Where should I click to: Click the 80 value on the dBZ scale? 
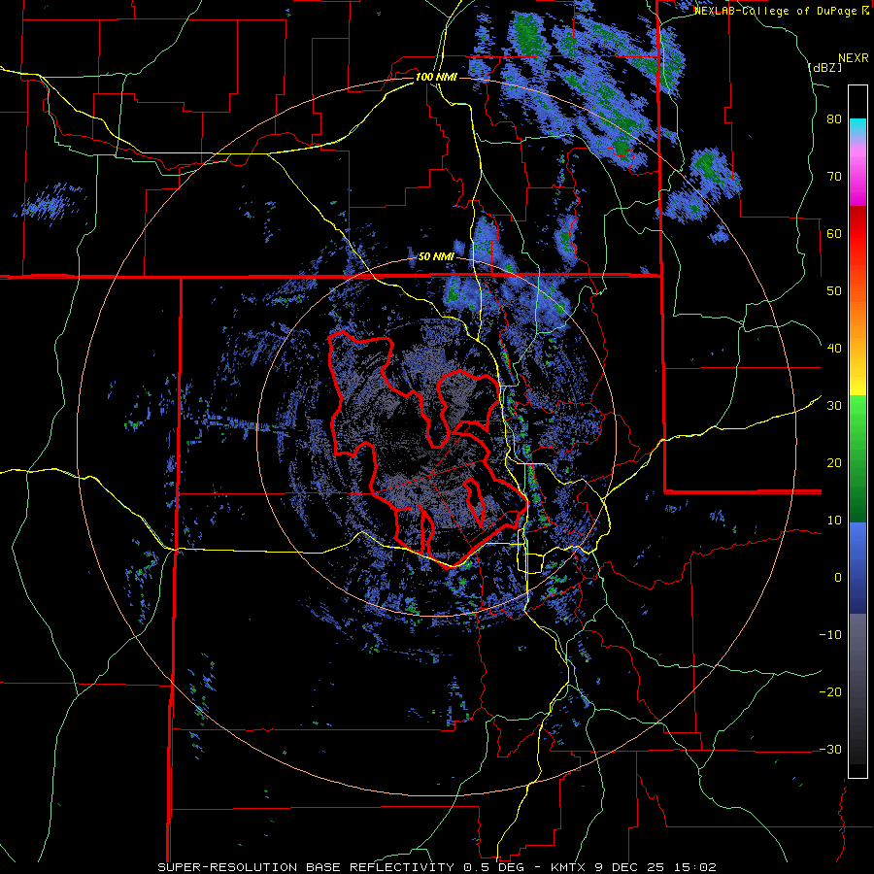pos(834,118)
